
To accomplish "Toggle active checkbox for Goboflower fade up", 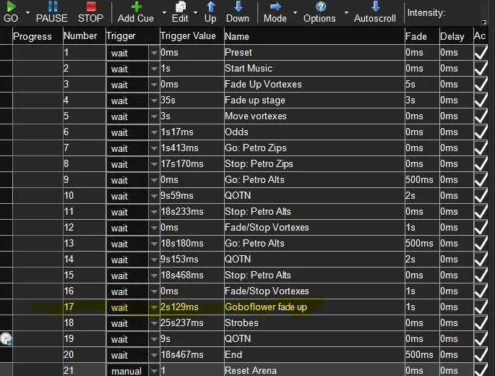I will [x=481, y=307].
